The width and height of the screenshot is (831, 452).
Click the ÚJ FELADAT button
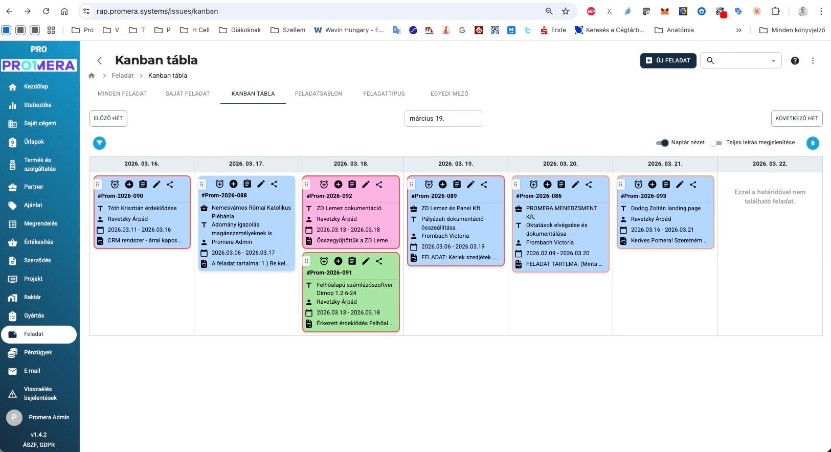tap(668, 60)
